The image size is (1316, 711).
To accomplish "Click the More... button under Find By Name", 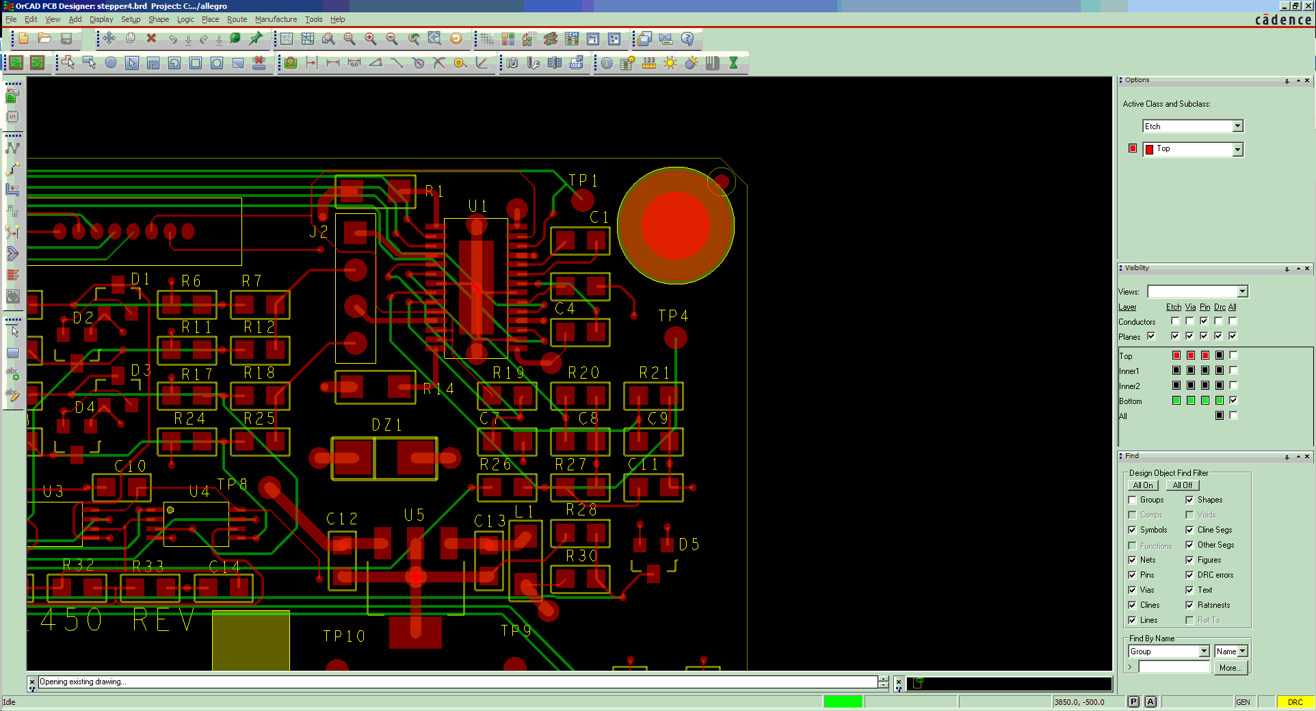I will [1231, 668].
